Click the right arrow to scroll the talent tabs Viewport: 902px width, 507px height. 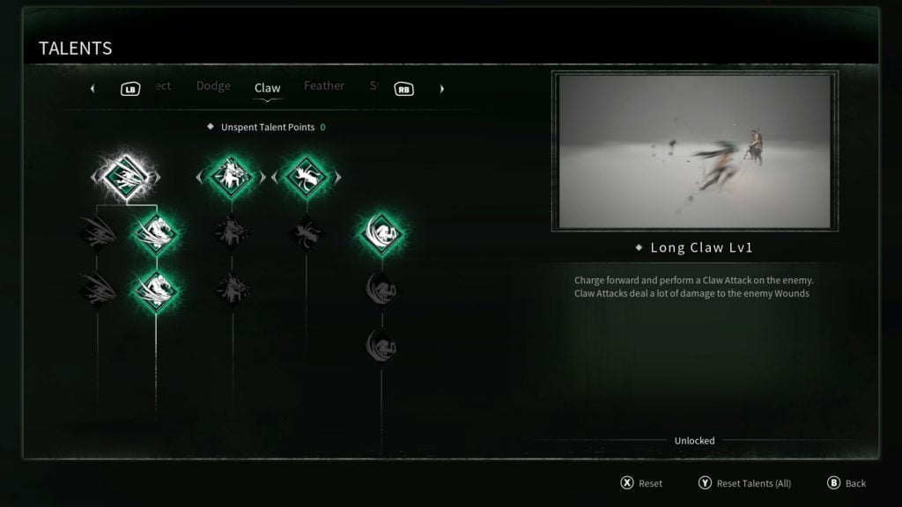coord(442,89)
